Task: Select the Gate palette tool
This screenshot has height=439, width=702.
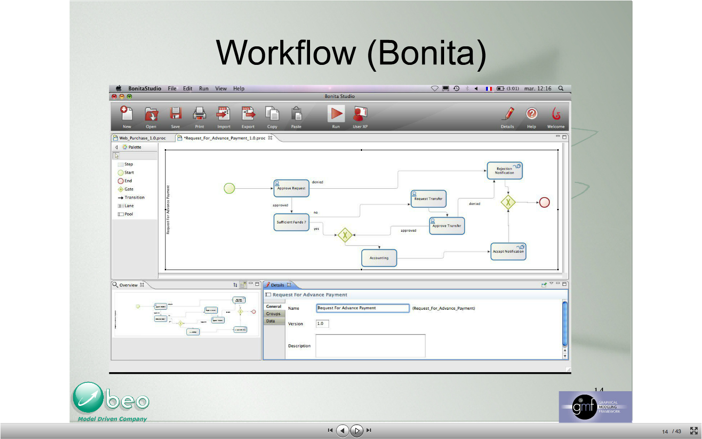Action: click(126, 189)
